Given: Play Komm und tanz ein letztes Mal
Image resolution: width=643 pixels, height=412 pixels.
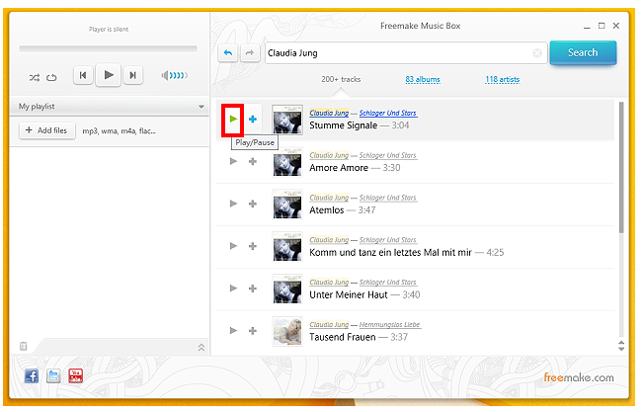Looking at the screenshot, I should (x=233, y=246).
